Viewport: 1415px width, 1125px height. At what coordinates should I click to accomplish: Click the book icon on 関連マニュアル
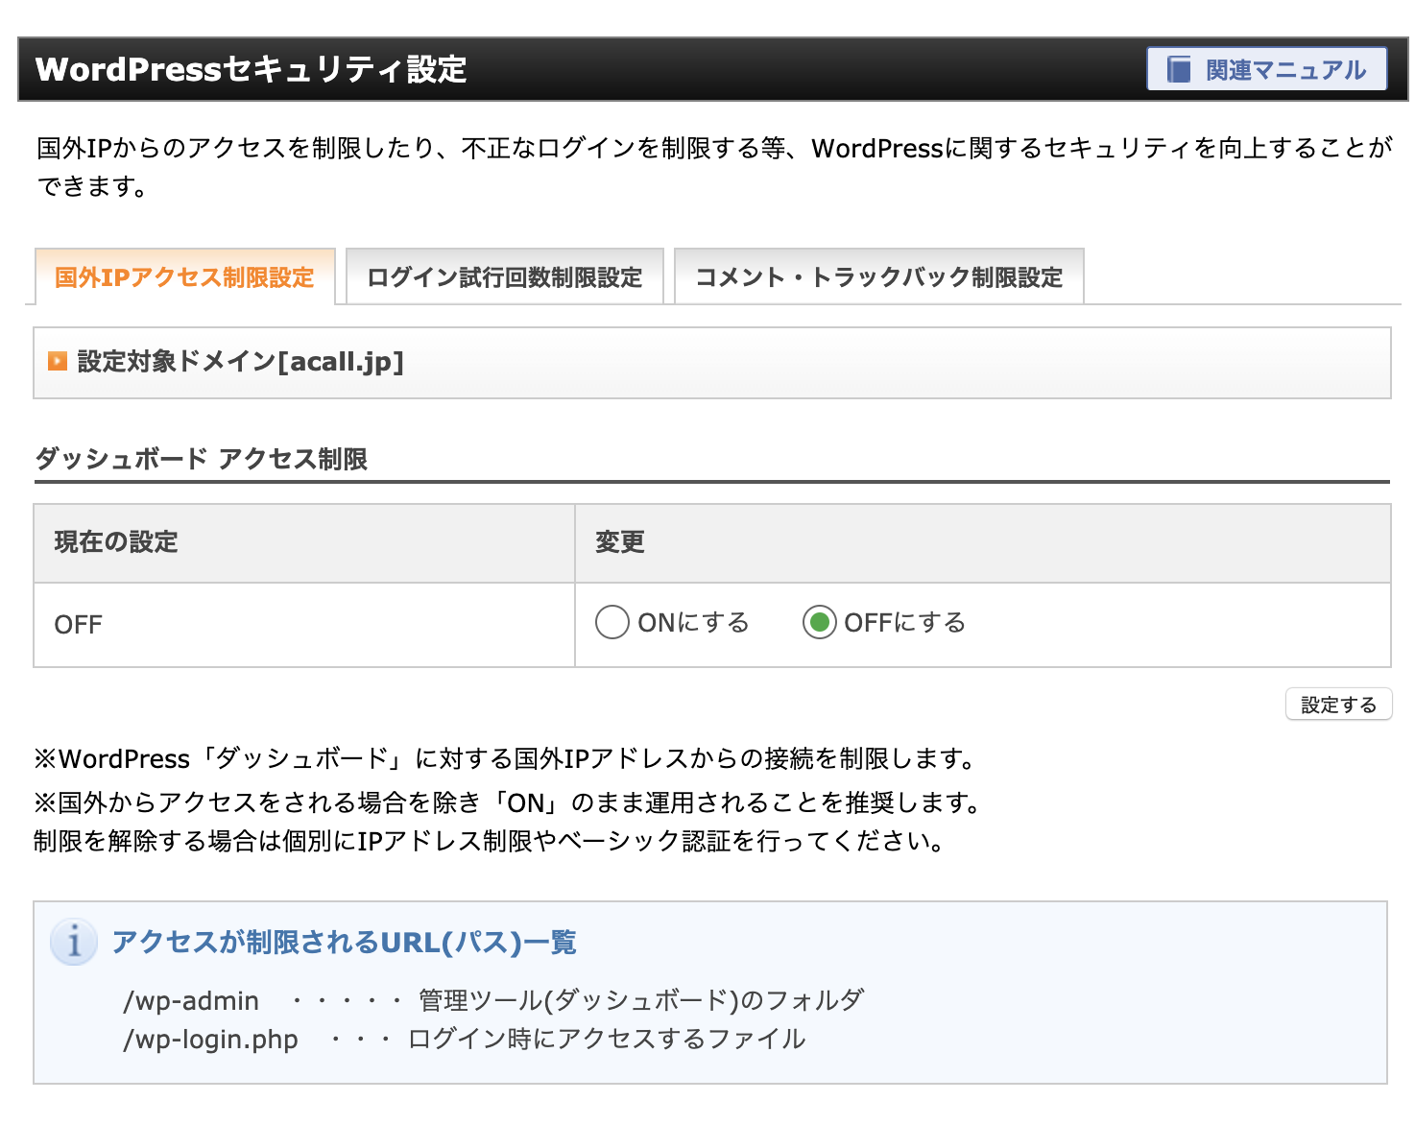1178,69
